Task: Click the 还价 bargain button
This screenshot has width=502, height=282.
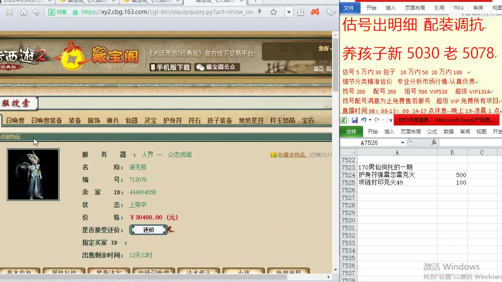Action: (x=149, y=230)
